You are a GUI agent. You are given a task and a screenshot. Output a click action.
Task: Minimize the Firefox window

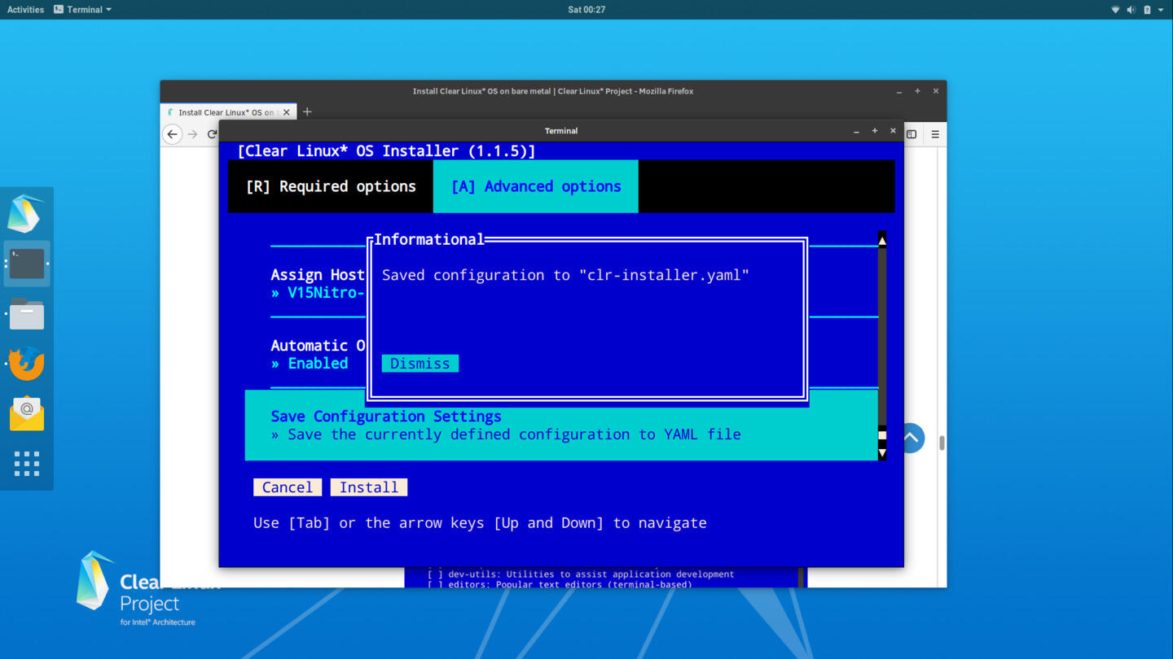(899, 91)
